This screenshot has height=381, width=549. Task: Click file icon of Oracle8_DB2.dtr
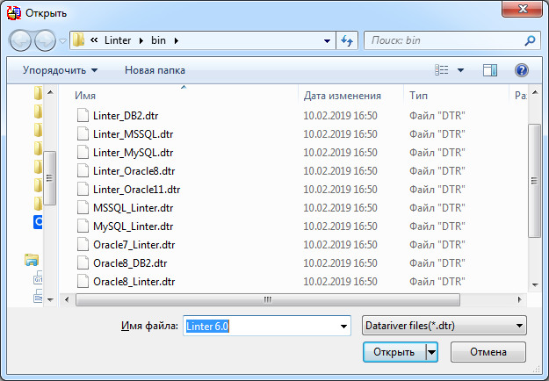[x=83, y=262]
